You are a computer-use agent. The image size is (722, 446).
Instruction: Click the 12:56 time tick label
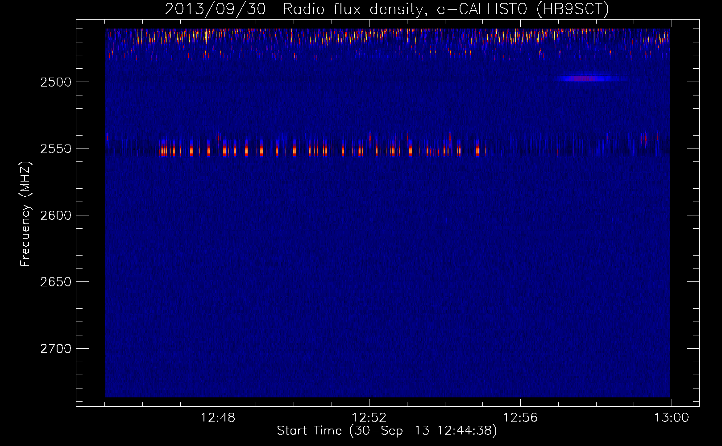[520, 418]
